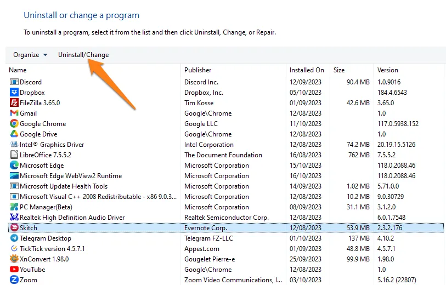Click the Google Drive triangle icon
The width and height of the screenshot is (446, 285).
[14, 134]
